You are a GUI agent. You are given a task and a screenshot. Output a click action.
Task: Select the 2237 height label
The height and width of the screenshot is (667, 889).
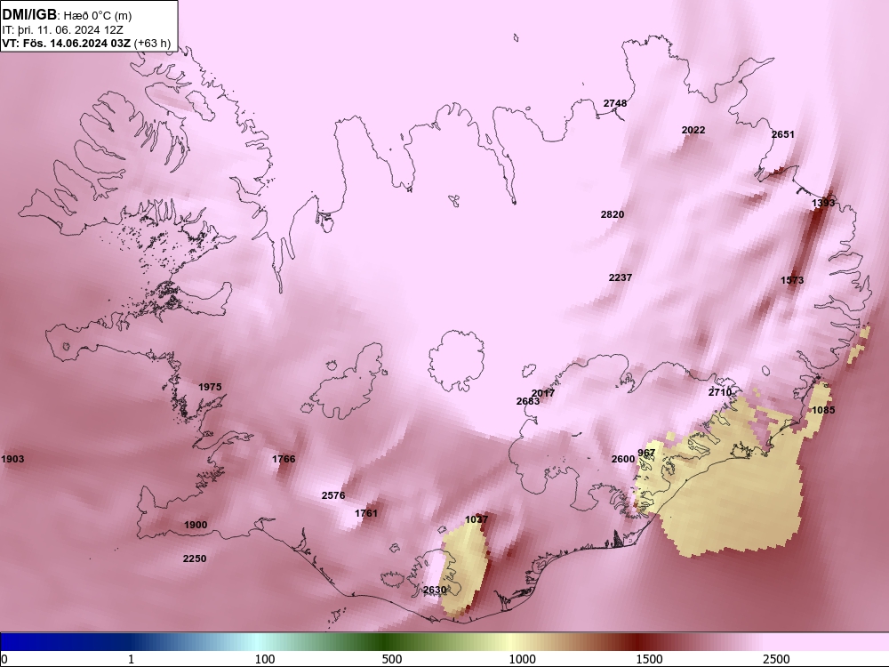621,277
